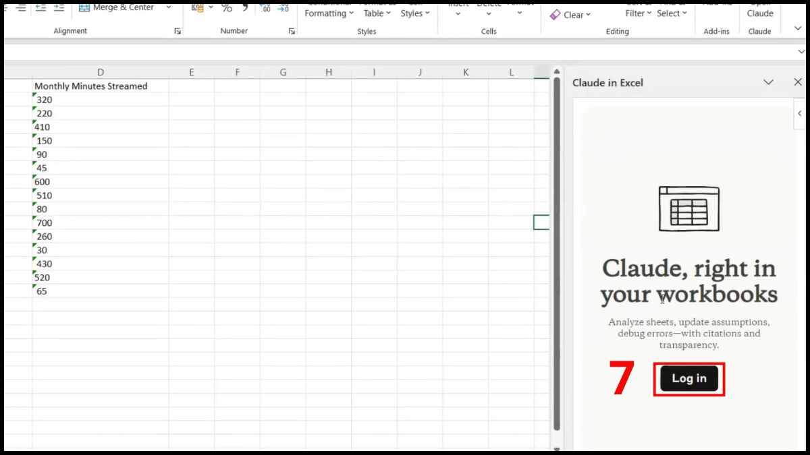Select the Monthly Minutes Streamed header cell

pyautogui.click(x=101, y=86)
